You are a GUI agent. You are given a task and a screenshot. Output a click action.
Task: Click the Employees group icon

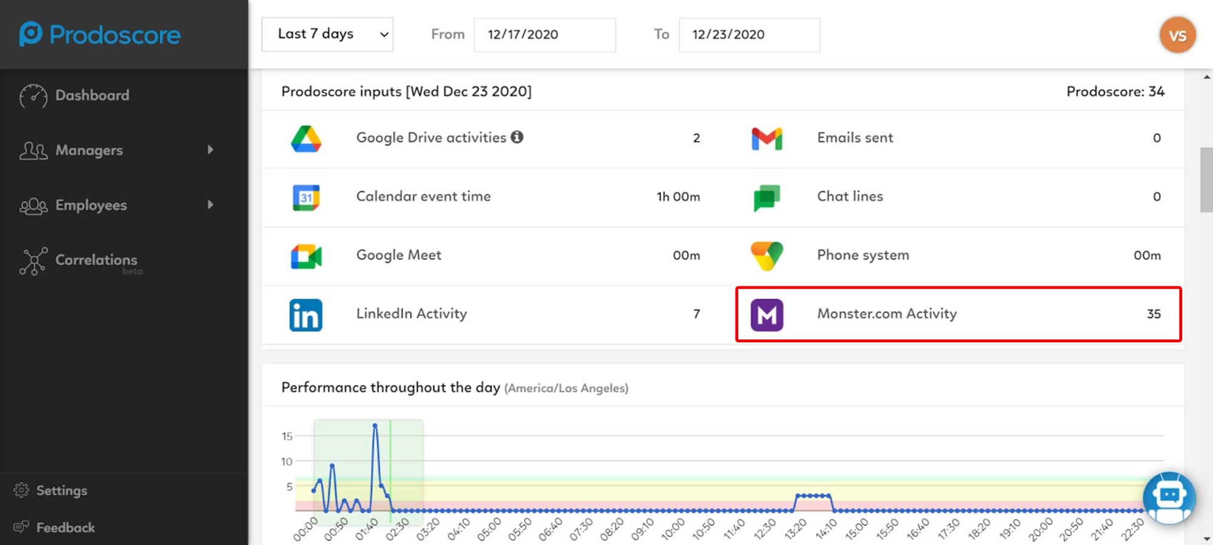[33, 206]
